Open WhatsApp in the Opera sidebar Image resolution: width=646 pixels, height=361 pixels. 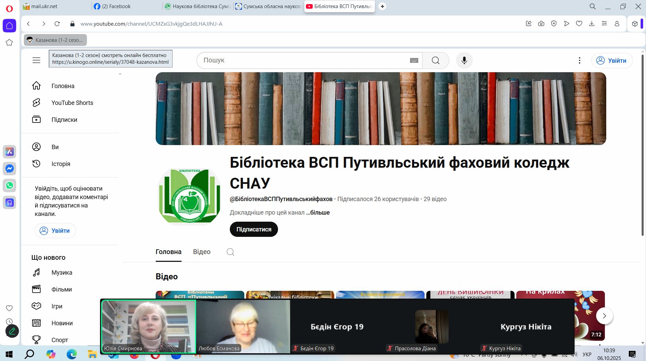click(9, 186)
